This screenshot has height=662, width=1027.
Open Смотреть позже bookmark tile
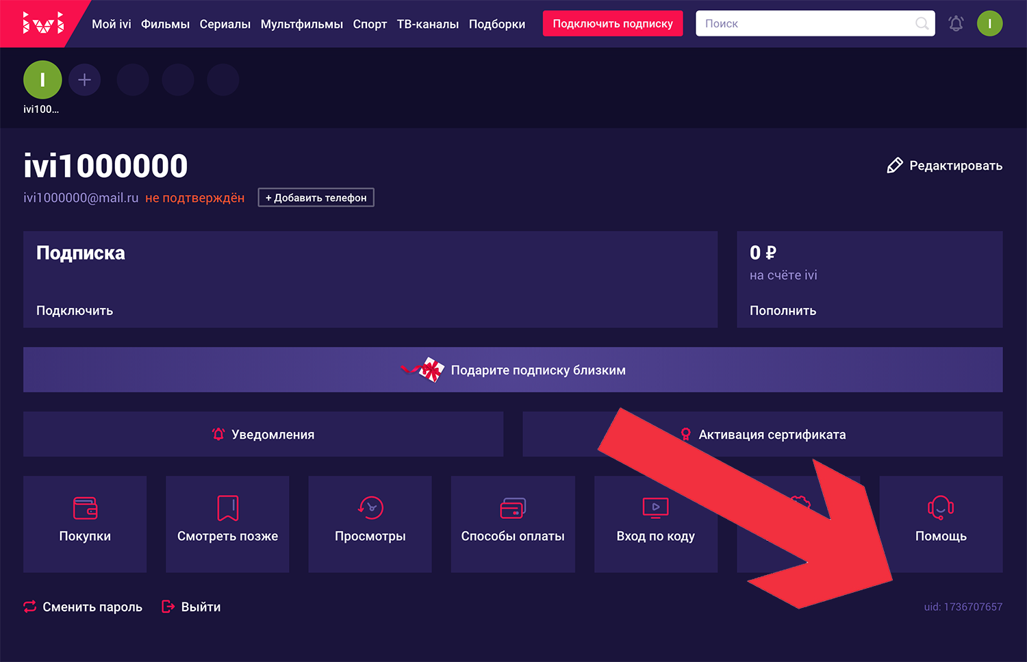(x=227, y=524)
